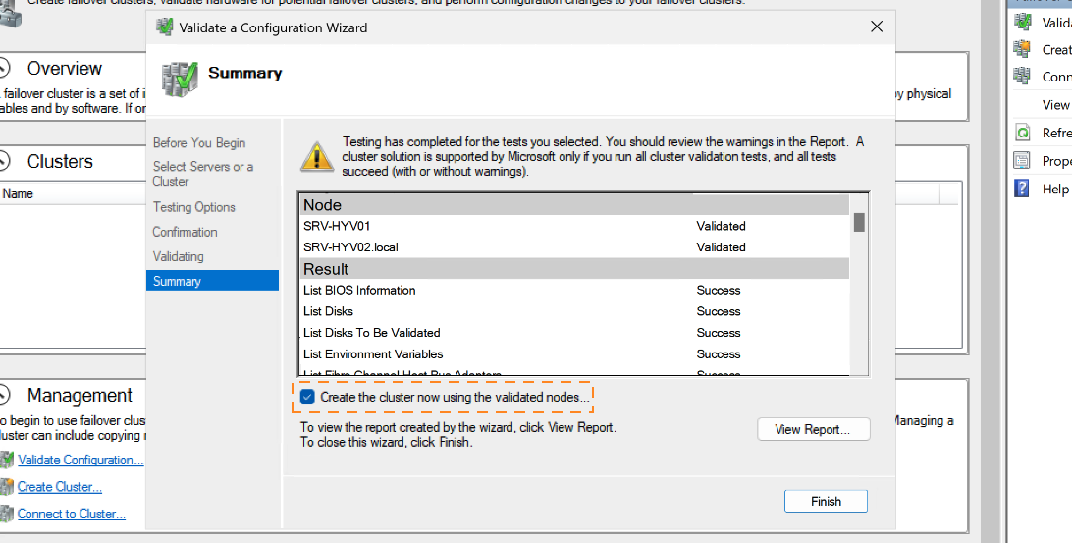Click the Refresh icon in Actions pane
The height and width of the screenshot is (543, 1072).
click(x=1023, y=133)
